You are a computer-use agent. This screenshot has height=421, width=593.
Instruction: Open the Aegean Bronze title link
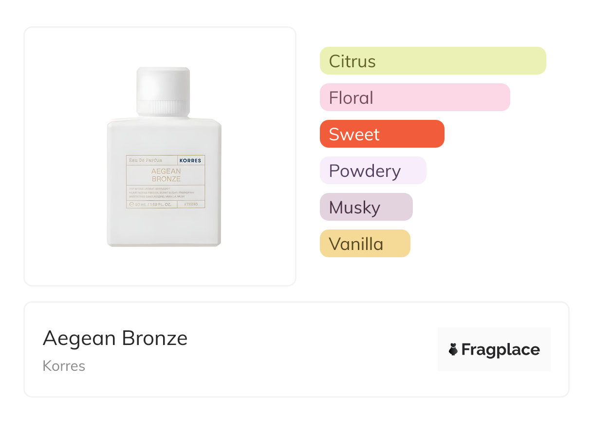(x=115, y=338)
